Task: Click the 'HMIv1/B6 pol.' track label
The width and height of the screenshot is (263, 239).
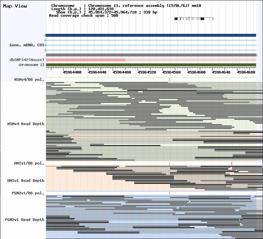Action: (x=29, y=163)
